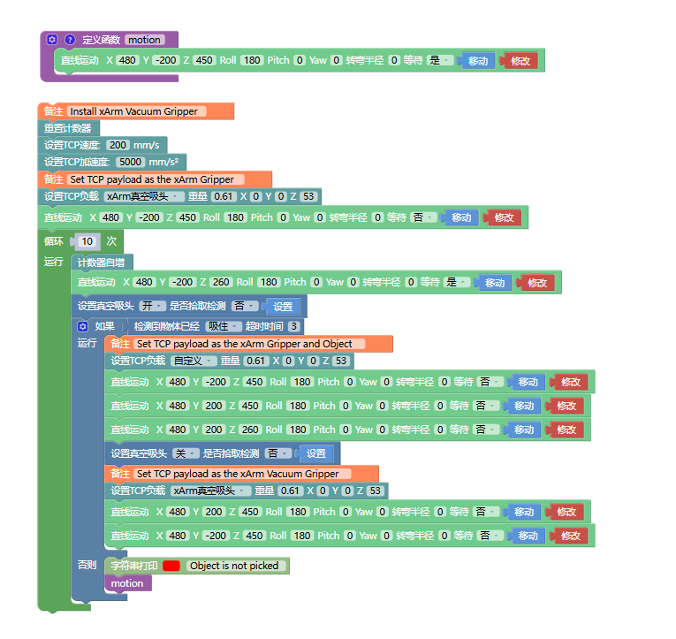Open the red color swatch in the 字符串打印 block
The image size is (676, 639).
pyautogui.click(x=171, y=567)
